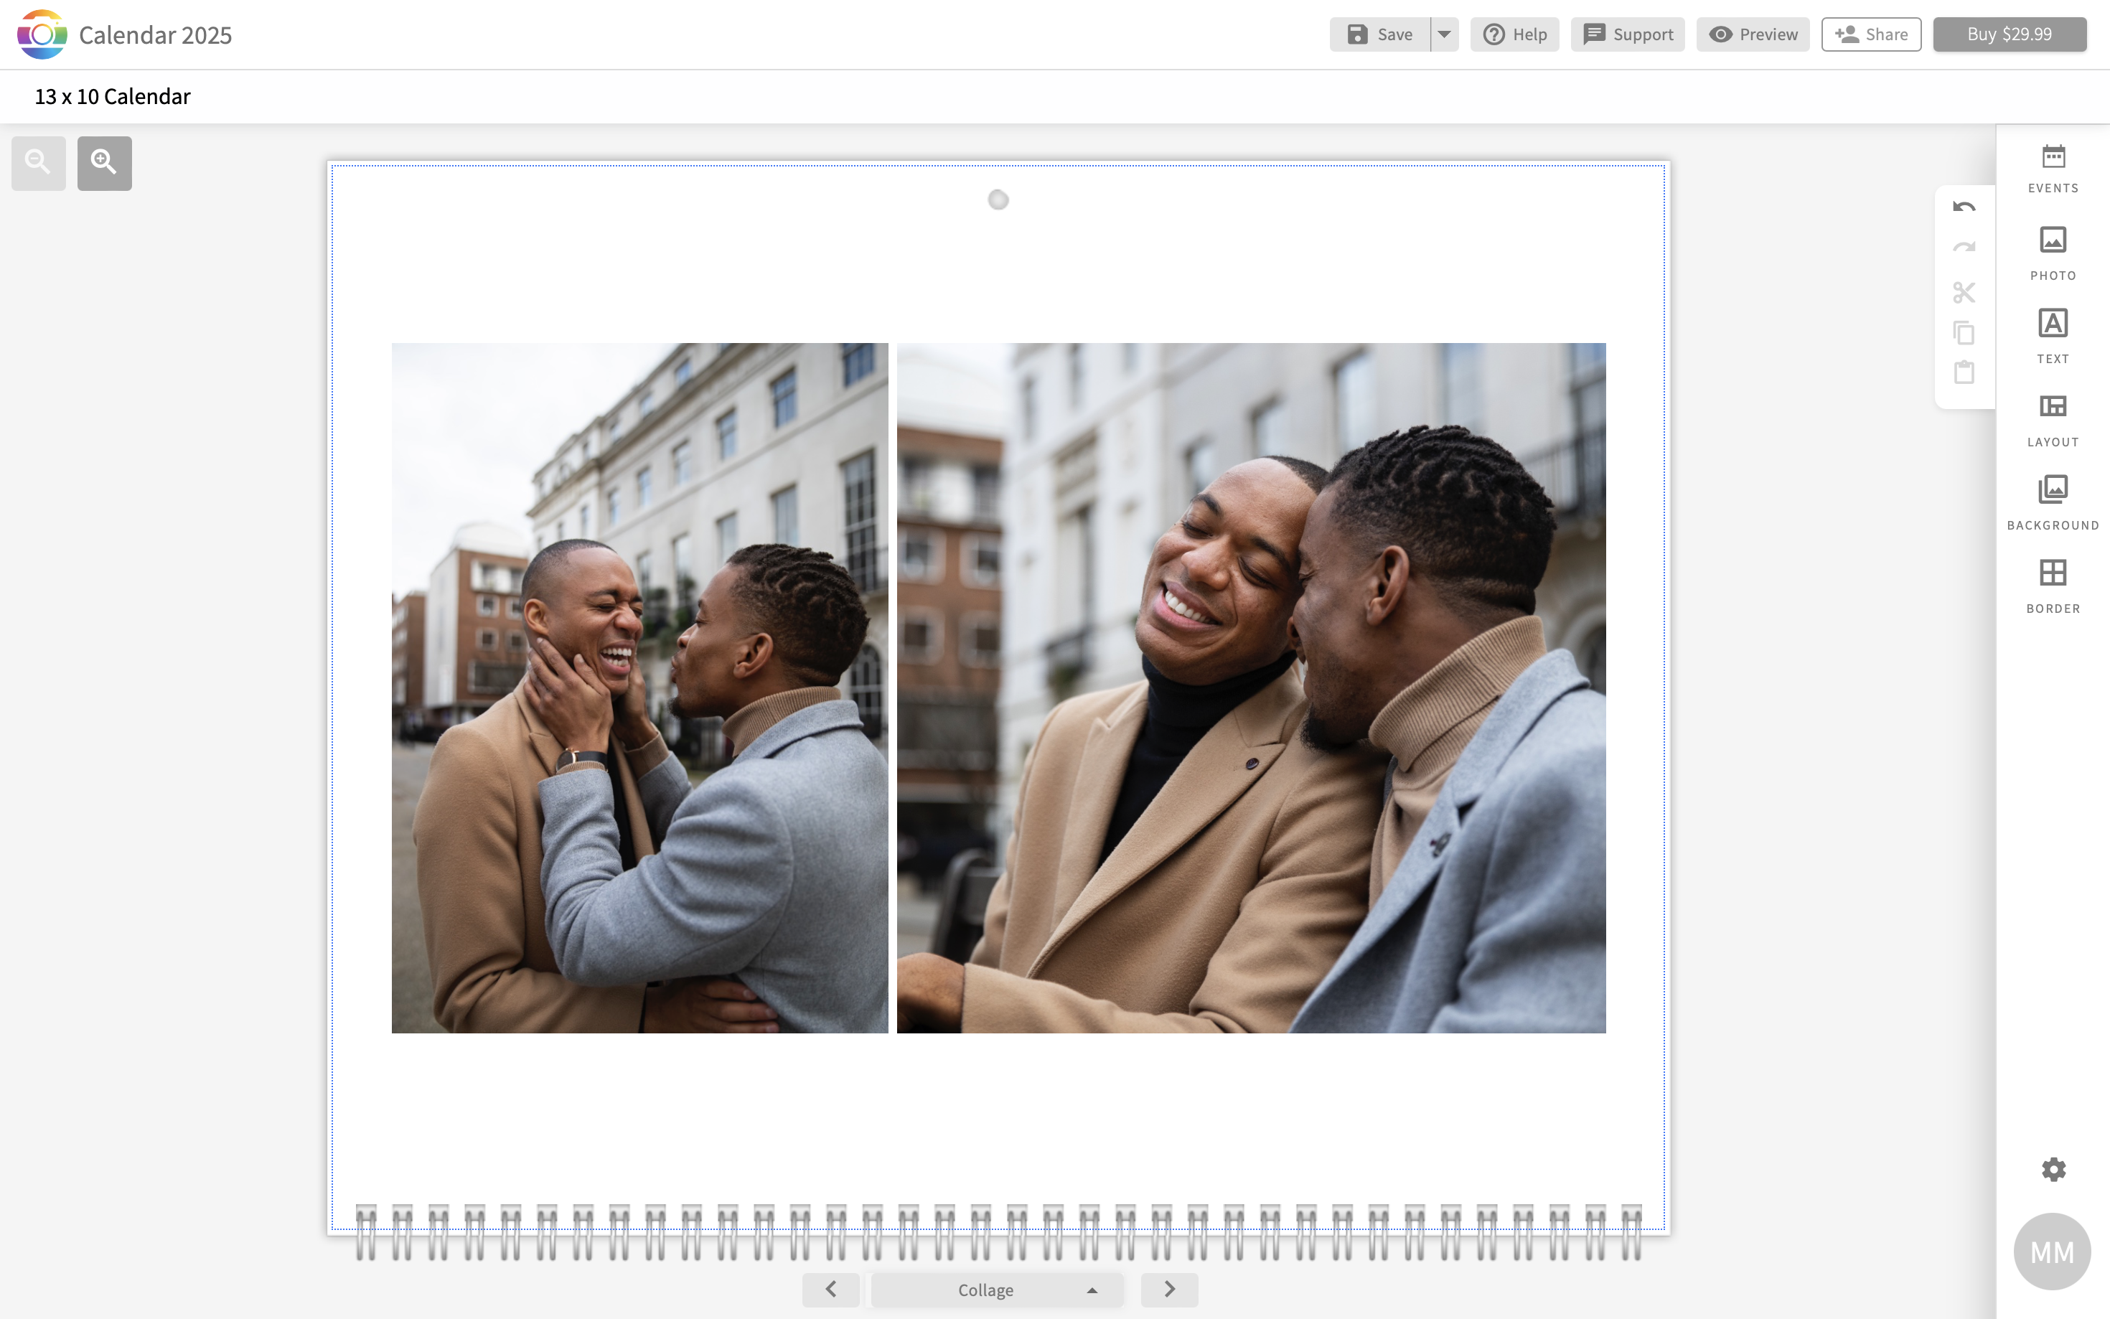2110x1319 pixels.
Task: Select the left portrait photo on the page
Action: coord(639,688)
